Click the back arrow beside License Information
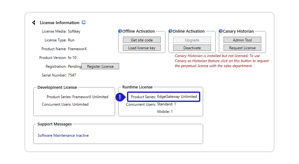The image size is (299, 164). click(34, 23)
